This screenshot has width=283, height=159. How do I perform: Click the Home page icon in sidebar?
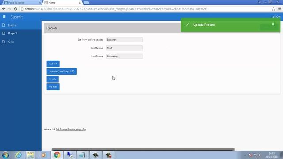4,25
